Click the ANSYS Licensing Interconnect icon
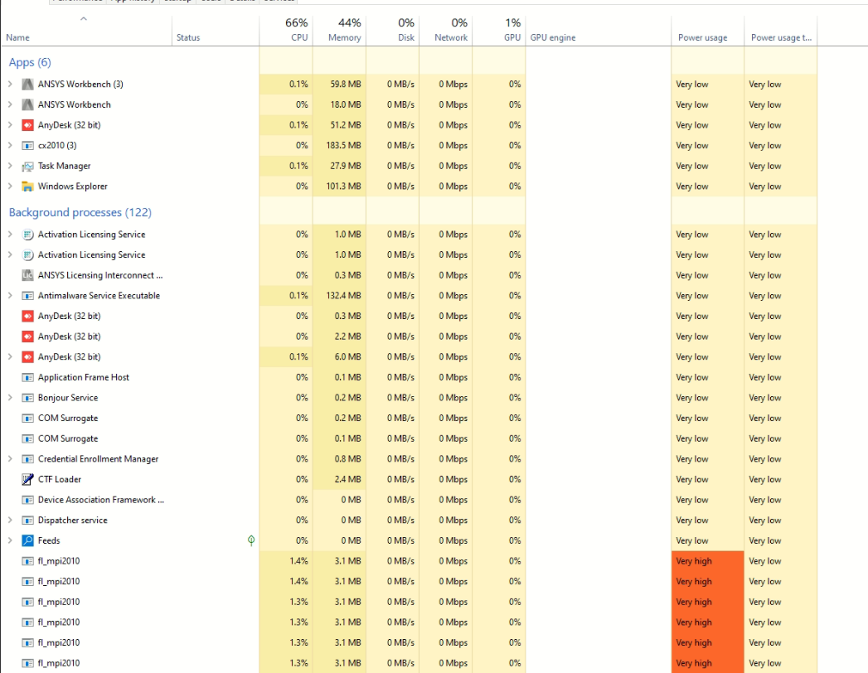868x673 pixels. [28, 275]
